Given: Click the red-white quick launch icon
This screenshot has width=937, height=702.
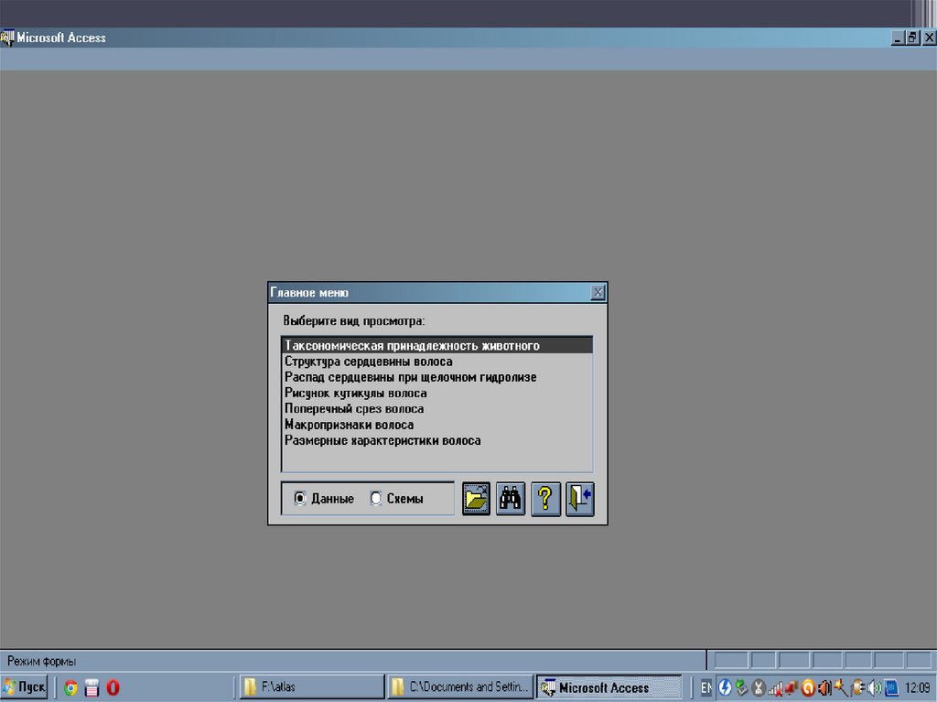Looking at the screenshot, I should (92, 687).
